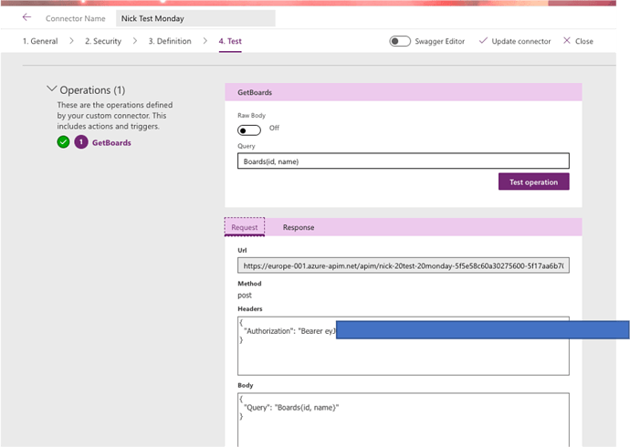Click the X icon next to Close
This screenshot has height=447, width=630.
tap(566, 40)
